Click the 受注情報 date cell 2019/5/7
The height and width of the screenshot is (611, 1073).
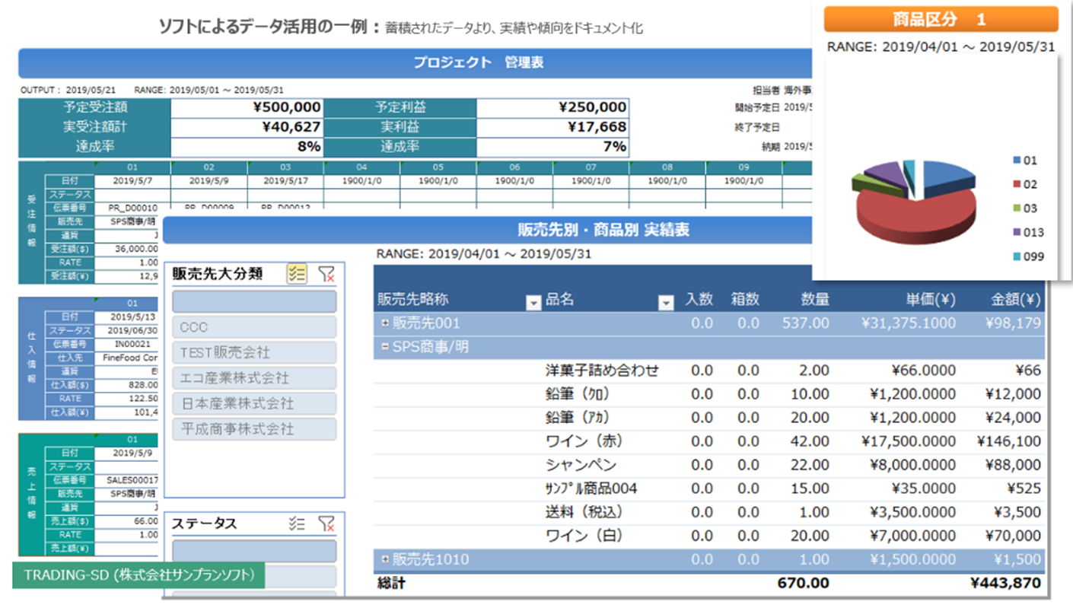click(133, 181)
